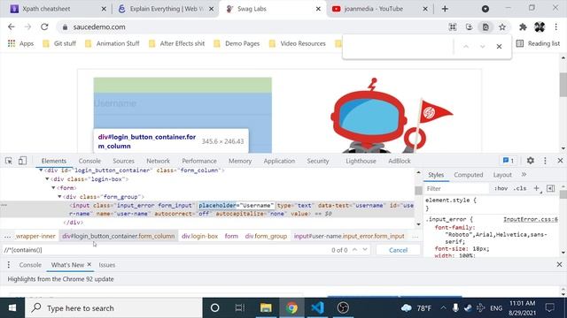Collapse the form_group div node
The width and height of the screenshot is (567, 318).
tap(59, 197)
